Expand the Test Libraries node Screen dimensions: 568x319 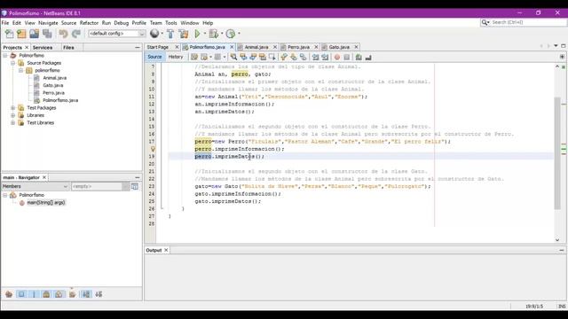pyautogui.click(x=12, y=122)
